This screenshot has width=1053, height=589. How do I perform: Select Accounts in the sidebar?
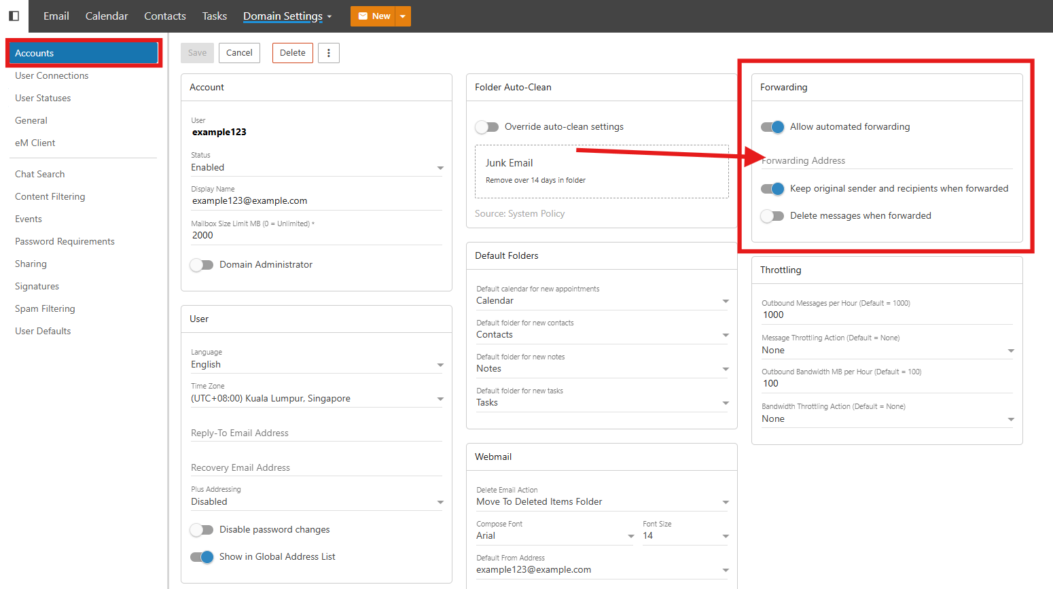(84, 53)
